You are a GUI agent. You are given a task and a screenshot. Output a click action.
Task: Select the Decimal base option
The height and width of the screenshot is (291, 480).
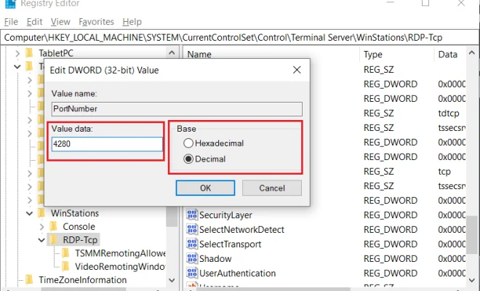188,159
